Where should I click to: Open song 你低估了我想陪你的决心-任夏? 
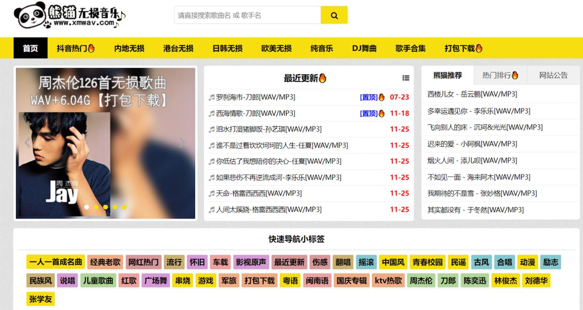pyautogui.click(x=279, y=161)
